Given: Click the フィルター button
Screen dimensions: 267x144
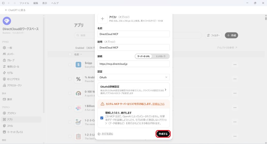Looking at the screenshot, I should tap(213, 35).
